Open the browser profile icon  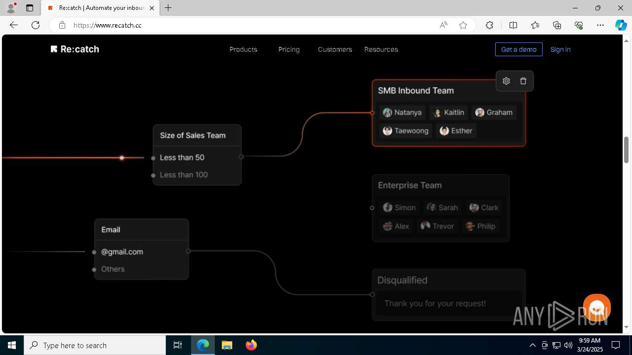click(11, 8)
